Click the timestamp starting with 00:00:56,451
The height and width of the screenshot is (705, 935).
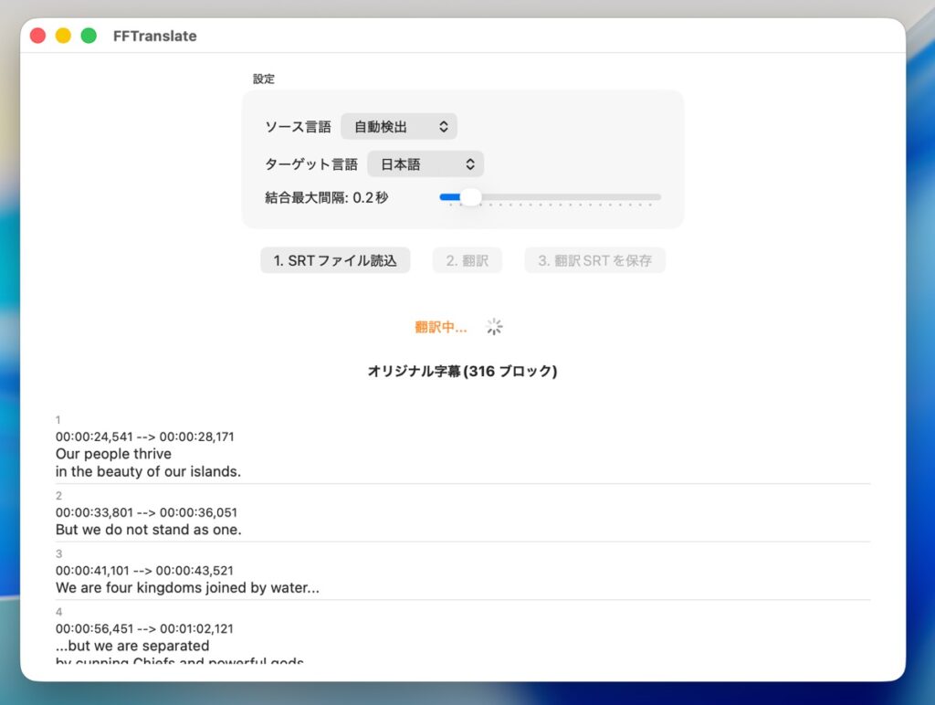click(144, 628)
